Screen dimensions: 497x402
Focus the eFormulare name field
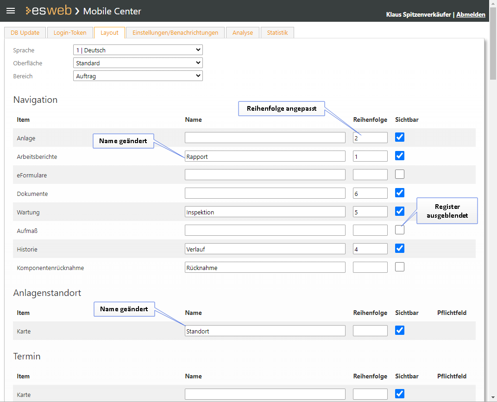[265, 175]
